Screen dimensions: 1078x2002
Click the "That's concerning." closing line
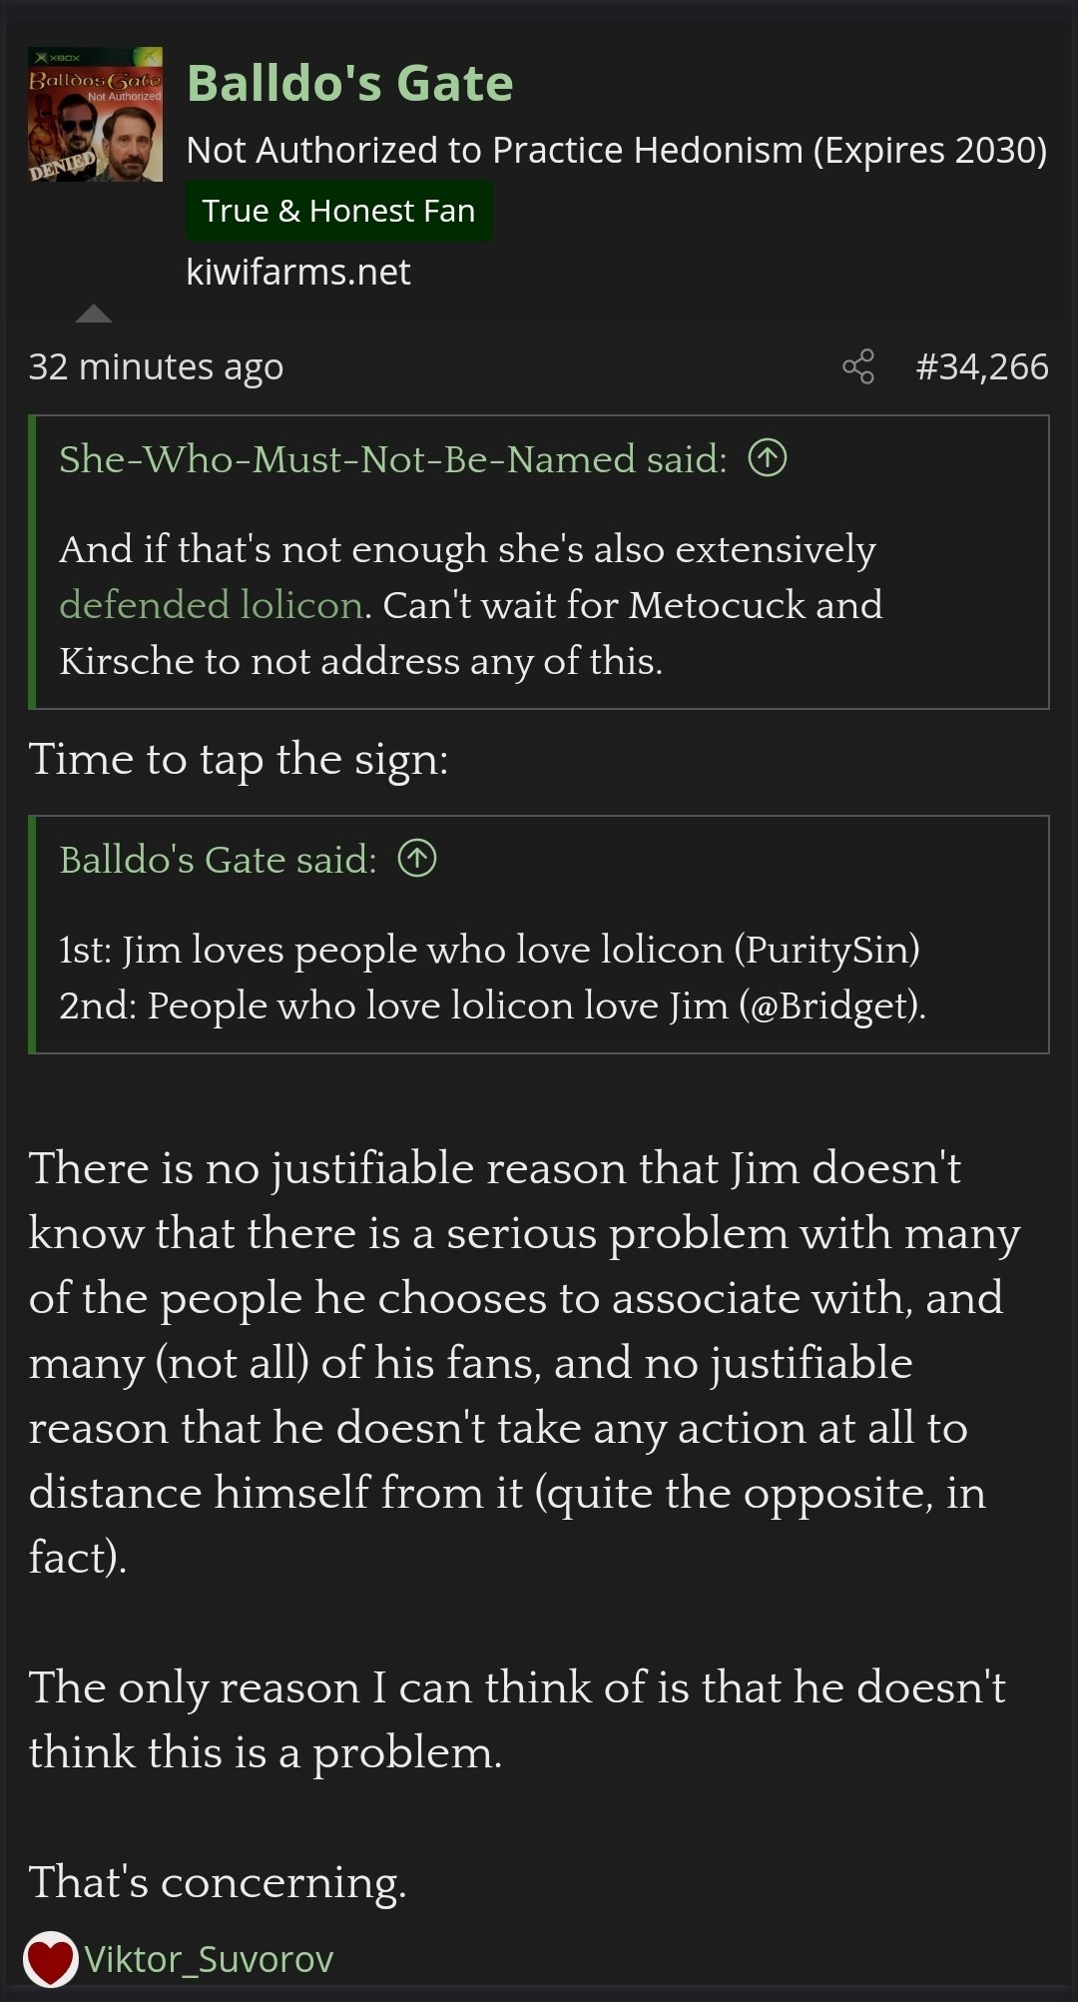[x=218, y=1882]
